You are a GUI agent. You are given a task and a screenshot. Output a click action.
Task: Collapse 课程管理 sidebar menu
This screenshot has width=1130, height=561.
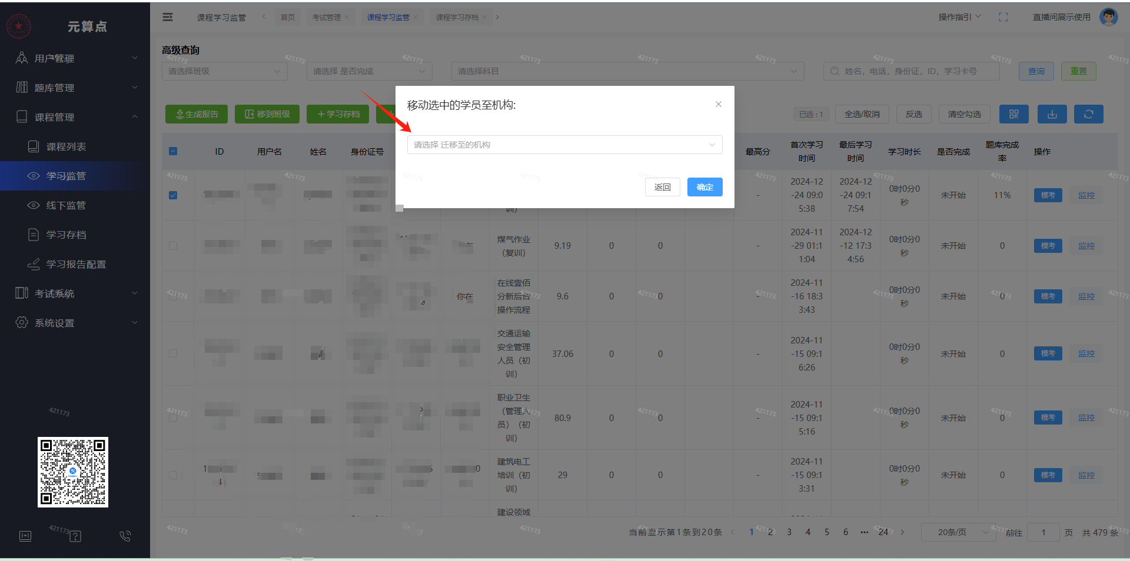coord(75,117)
